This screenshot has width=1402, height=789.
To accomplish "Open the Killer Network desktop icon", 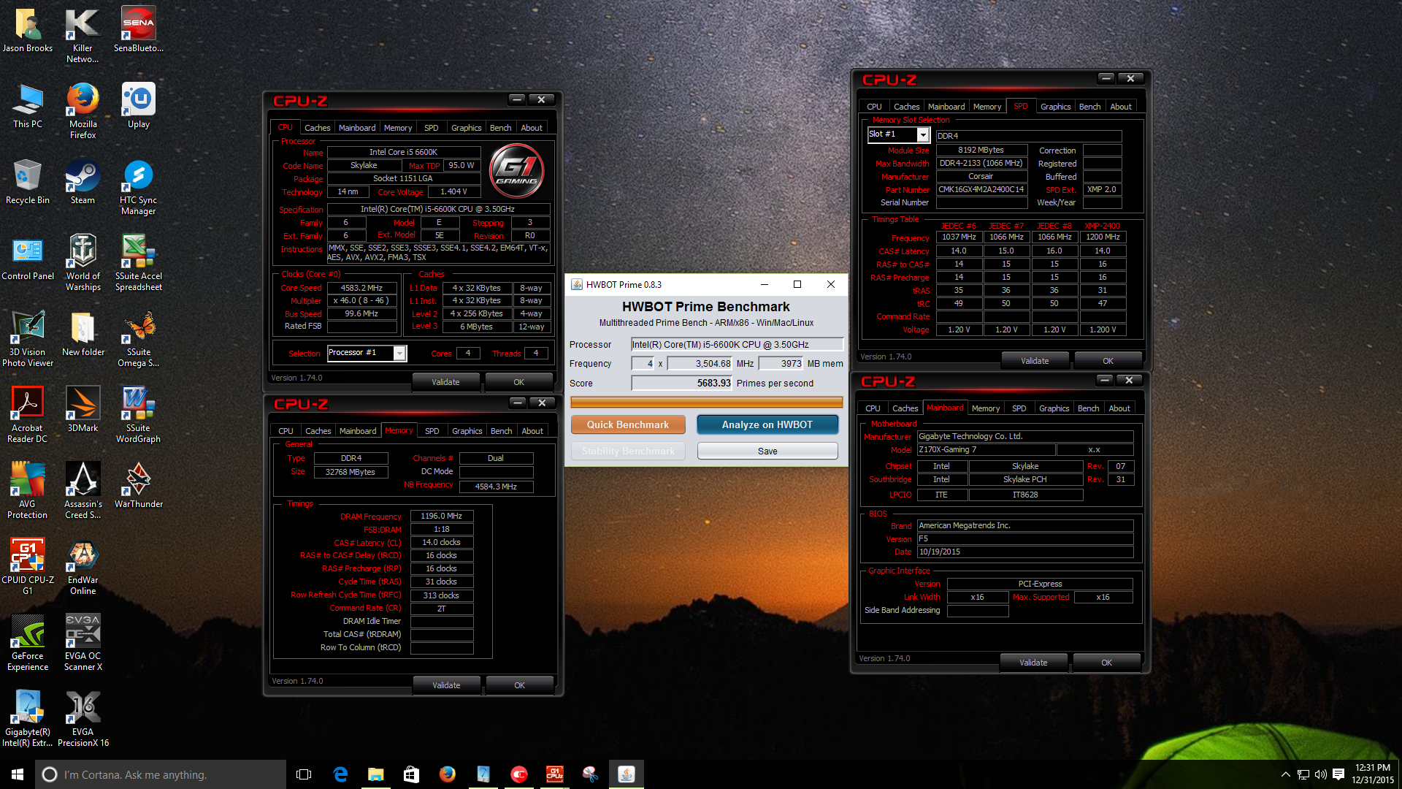I will (x=83, y=34).
